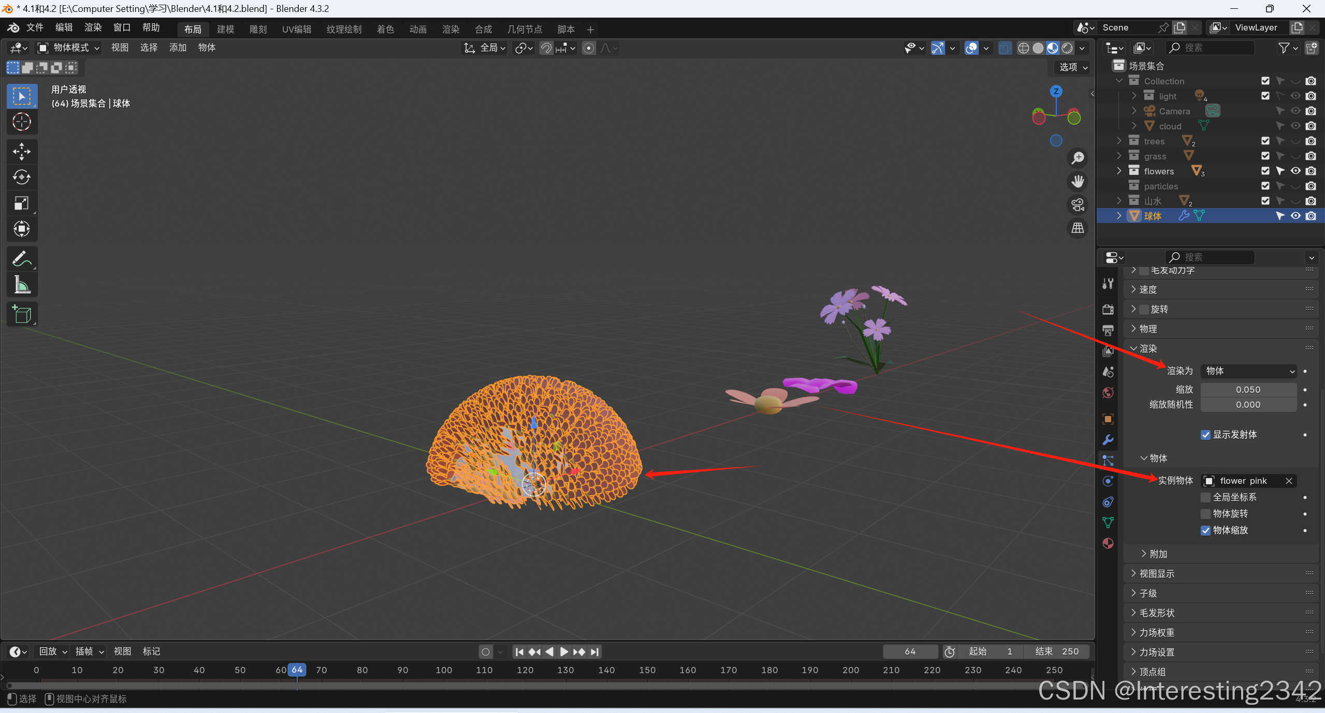Clear the flower pink instance object
The width and height of the screenshot is (1325, 713).
pos(1289,481)
